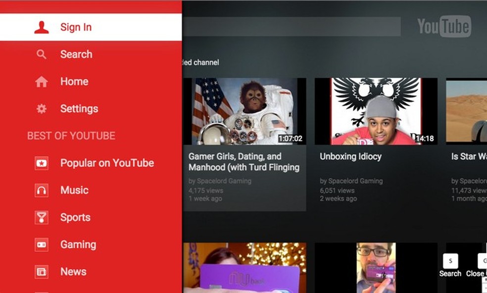Viewport: 487px width, 293px height.
Task: Open the desert landscape video thumbnail
Action: click(x=467, y=111)
